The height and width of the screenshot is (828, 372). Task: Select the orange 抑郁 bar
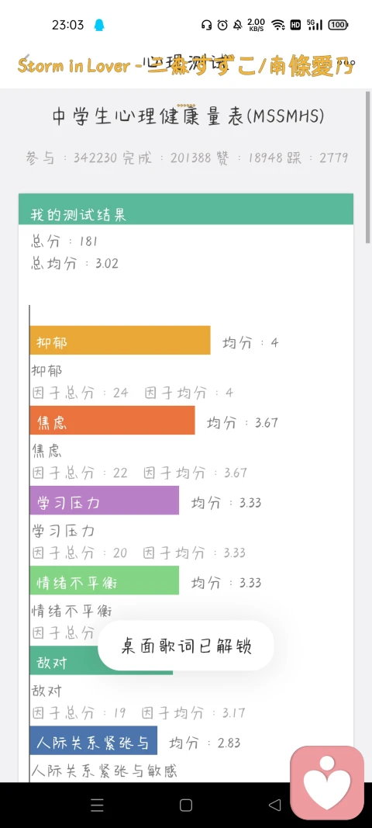[120, 340]
